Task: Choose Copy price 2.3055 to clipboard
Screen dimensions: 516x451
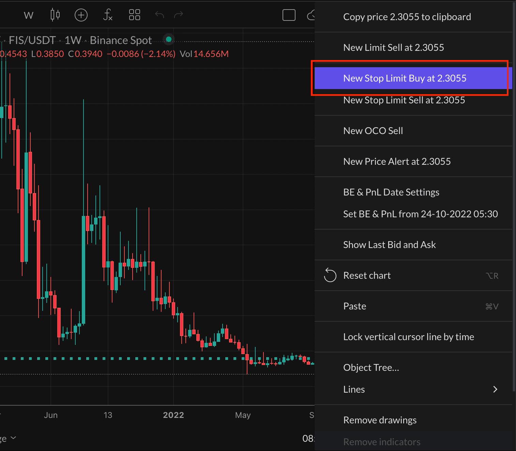Action: 413,17
